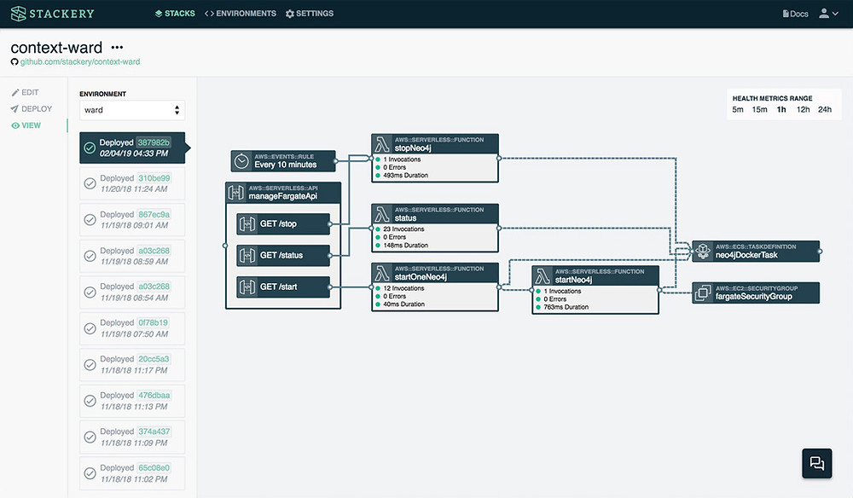Set health metrics range to 1h
The height and width of the screenshot is (498, 853).
coord(781,109)
